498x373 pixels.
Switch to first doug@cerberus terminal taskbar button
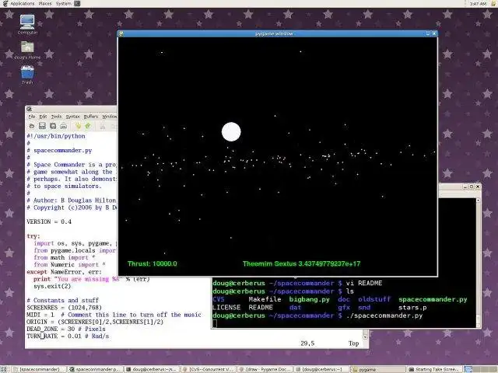coord(151,370)
